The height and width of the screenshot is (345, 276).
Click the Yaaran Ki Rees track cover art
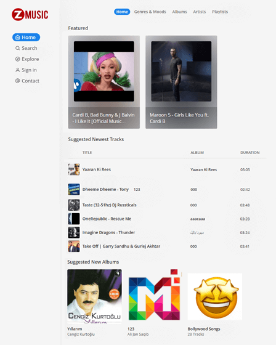(x=74, y=169)
